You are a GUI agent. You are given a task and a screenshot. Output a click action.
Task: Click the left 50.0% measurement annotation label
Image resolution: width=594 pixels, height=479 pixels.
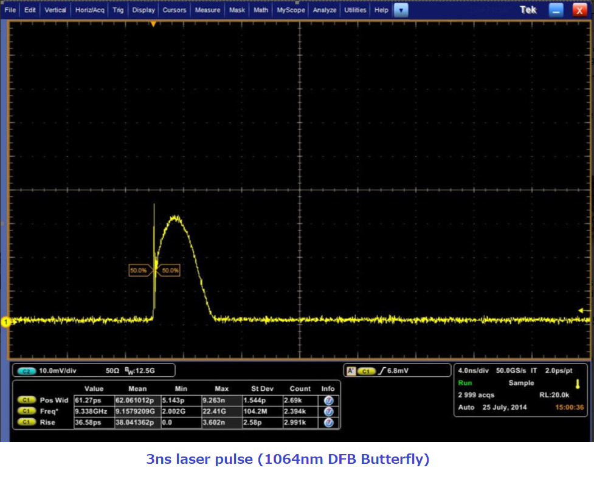pos(139,271)
